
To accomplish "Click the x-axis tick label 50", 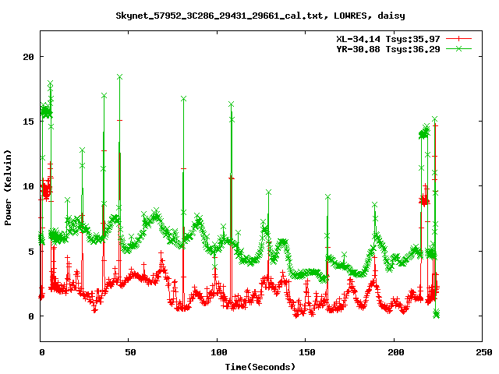I will (x=130, y=352).
